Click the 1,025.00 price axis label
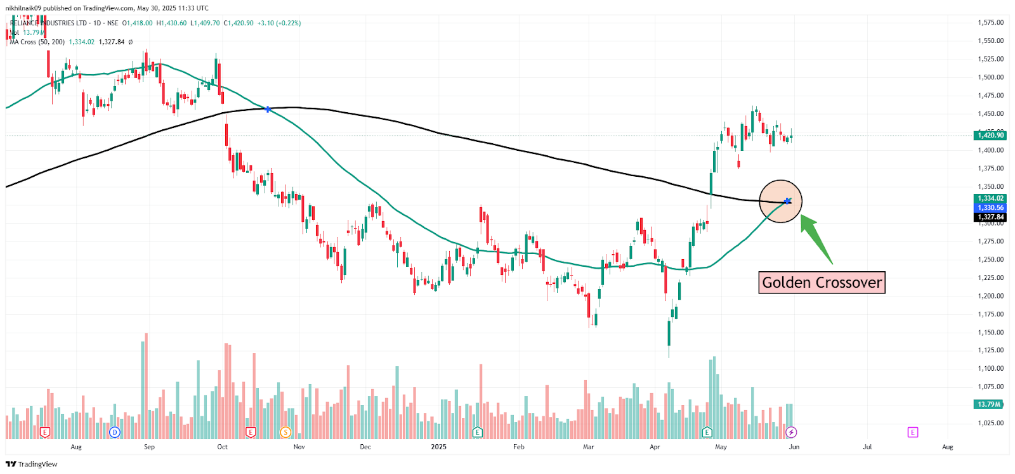1015x474 pixels. point(991,423)
